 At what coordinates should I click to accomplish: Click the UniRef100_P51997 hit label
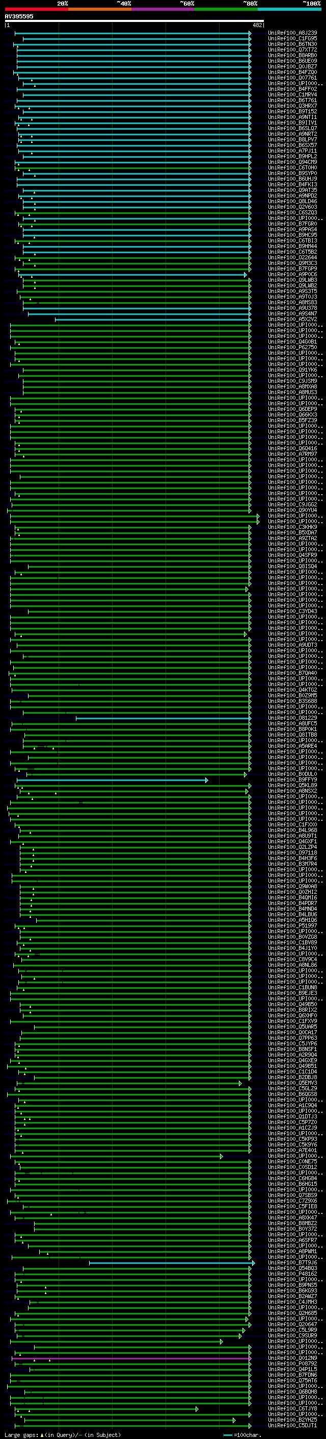[x=292, y=925]
